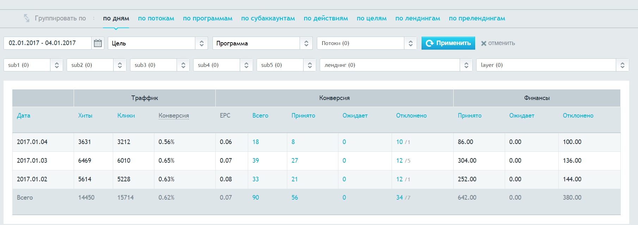Screen dimensions: 638x225
Task: Open the Программа dropdown
Action: coord(263,43)
